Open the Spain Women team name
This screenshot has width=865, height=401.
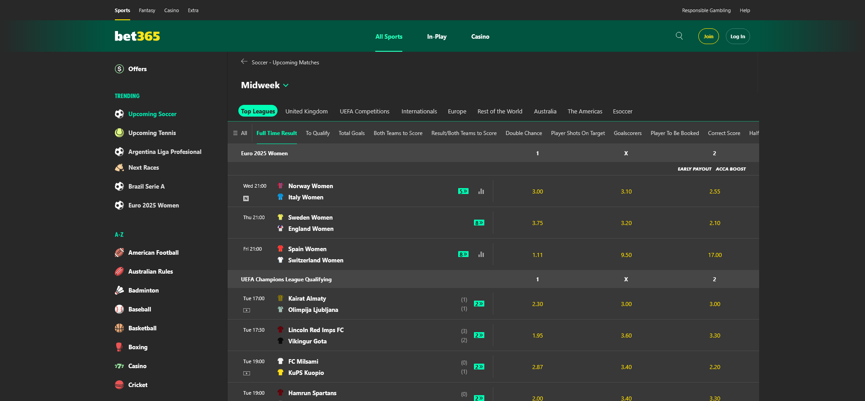(307, 249)
